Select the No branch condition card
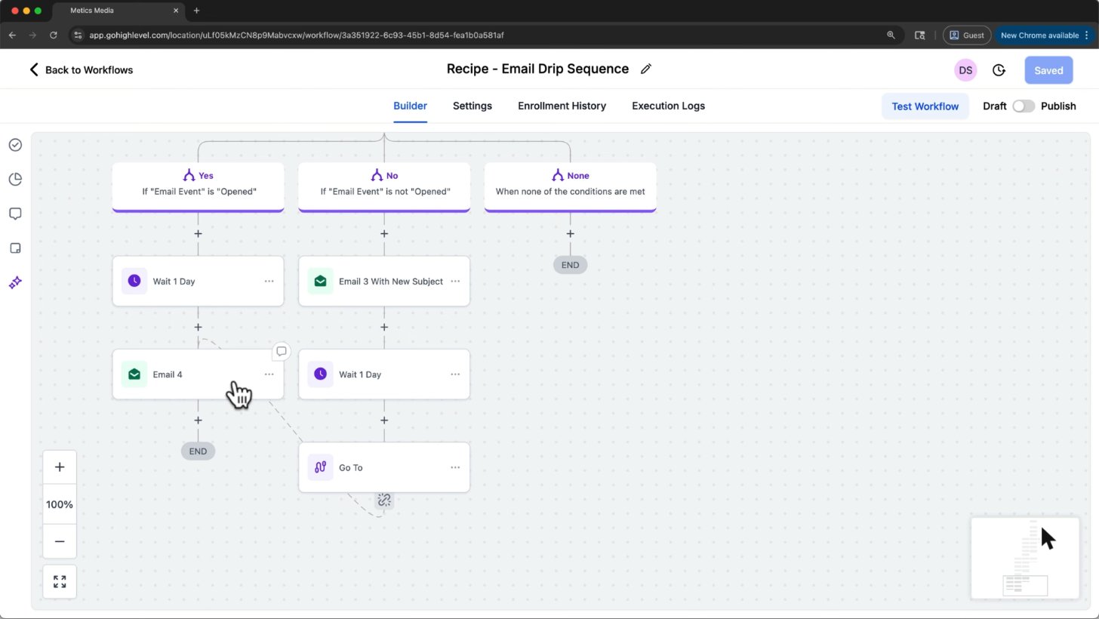Viewport: 1099px width, 619px height. [384, 187]
